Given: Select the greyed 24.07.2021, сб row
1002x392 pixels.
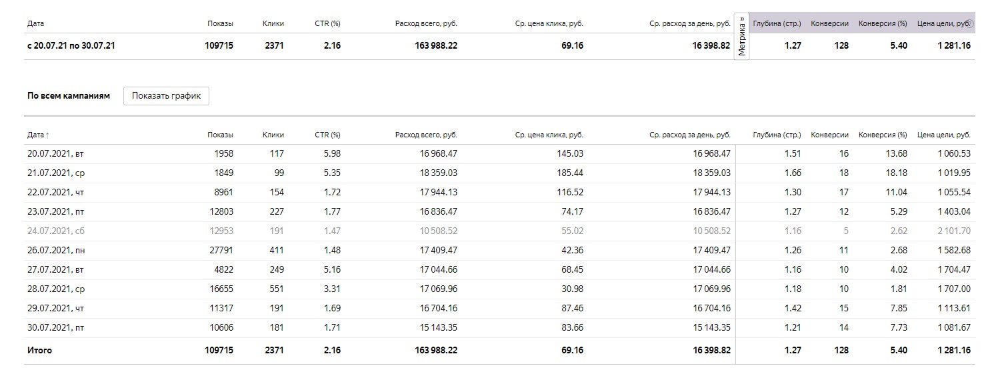Looking at the screenshot, I should coord(55,231).
